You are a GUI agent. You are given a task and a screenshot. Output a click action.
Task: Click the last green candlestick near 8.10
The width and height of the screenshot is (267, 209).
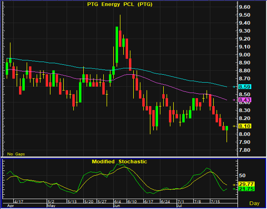tap(227, 128)
